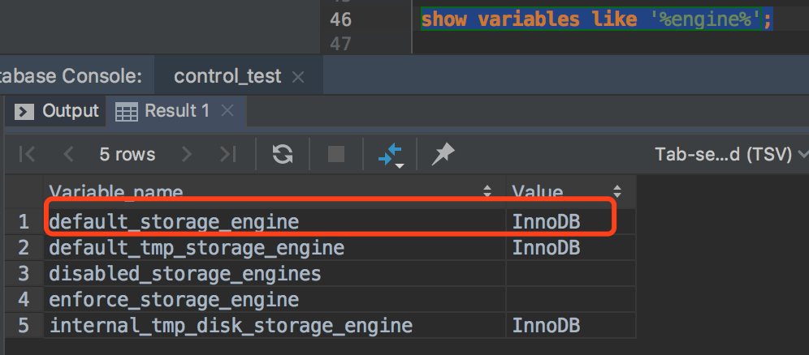Image resolution: width=809 pixels, height=355 pixels.
Task: Select row number 3 header
Action: click(x=24, y=273)
